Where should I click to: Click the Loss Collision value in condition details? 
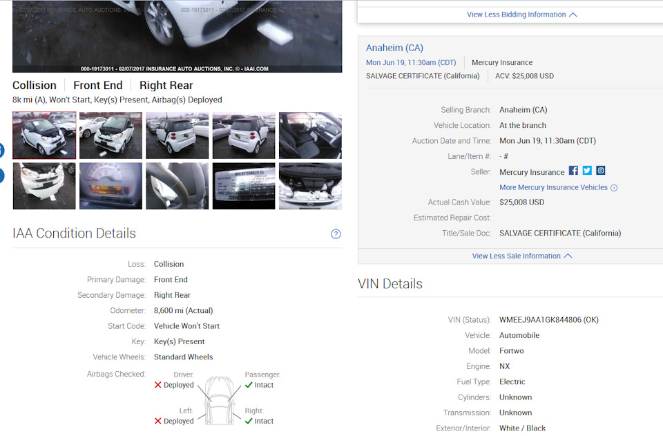(169, 264)
